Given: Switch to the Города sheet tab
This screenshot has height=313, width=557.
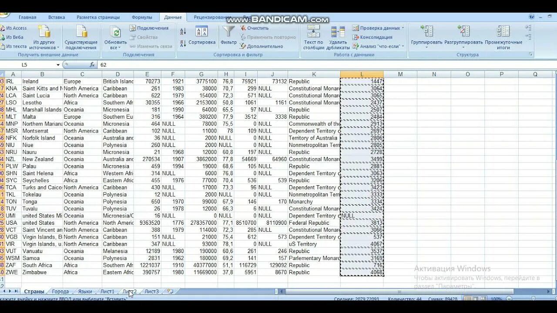Looking at the screenshot, I should click(60, 292).
